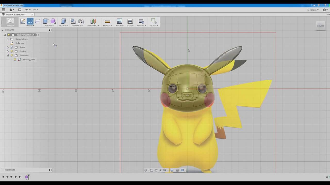Select the Joint assemble tool
The width and height of the screenshot is (330, 185).
81,21
